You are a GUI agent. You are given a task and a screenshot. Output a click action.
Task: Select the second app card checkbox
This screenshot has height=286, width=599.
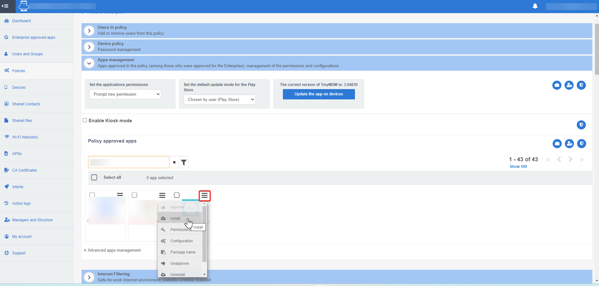134,195
